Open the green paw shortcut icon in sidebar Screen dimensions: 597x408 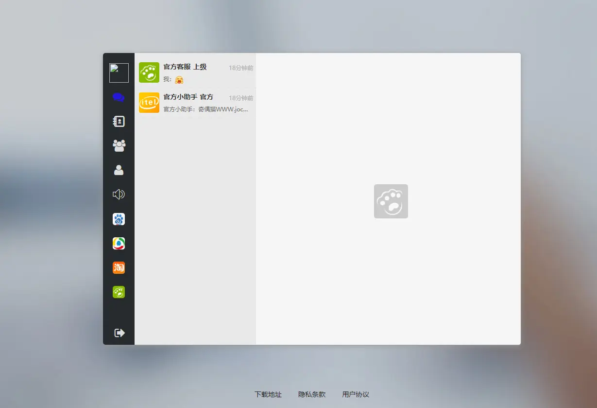[119, 292]
